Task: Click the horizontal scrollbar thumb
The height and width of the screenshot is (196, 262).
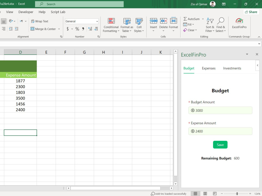Action: [115, 188]
